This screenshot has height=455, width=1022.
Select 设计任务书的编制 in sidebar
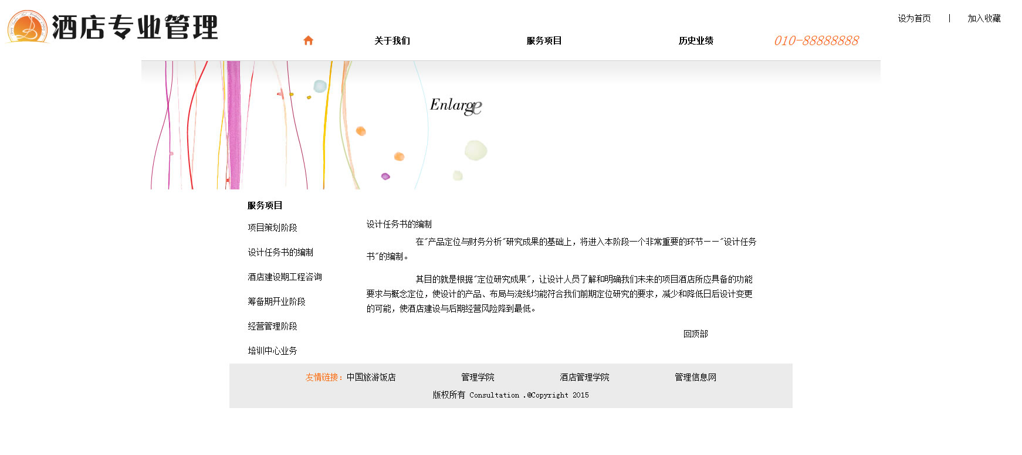(x=280, y=252)
